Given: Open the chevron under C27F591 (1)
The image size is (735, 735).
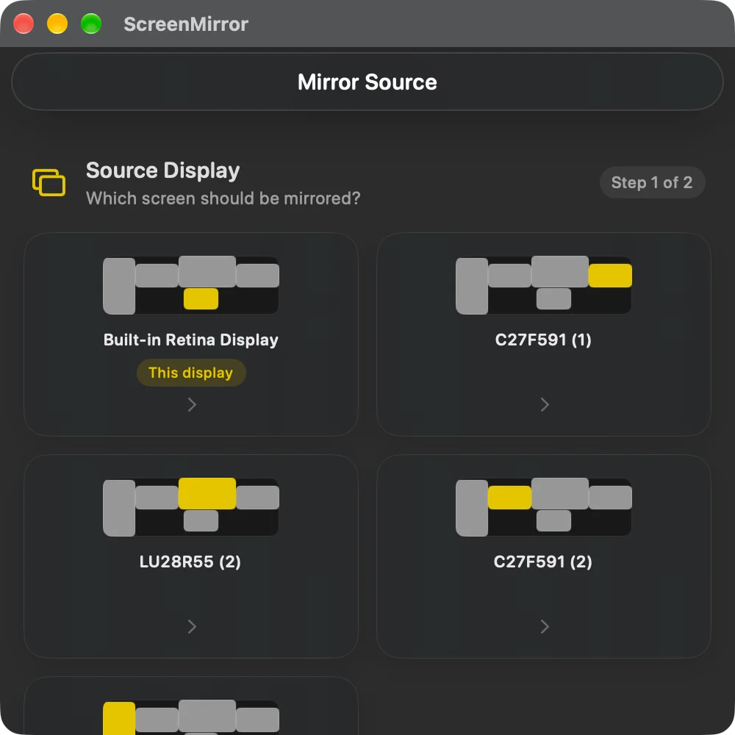Looking at the screenshot, I should pos(544,404).
